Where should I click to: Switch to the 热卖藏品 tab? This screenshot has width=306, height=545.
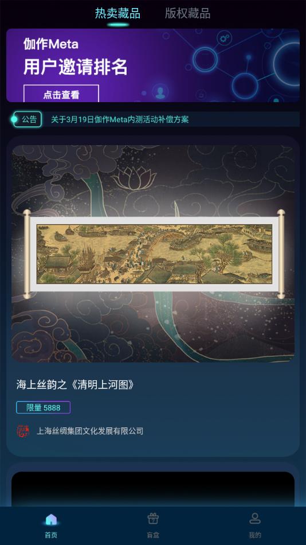pyautogui.click(x=117, y=14)
